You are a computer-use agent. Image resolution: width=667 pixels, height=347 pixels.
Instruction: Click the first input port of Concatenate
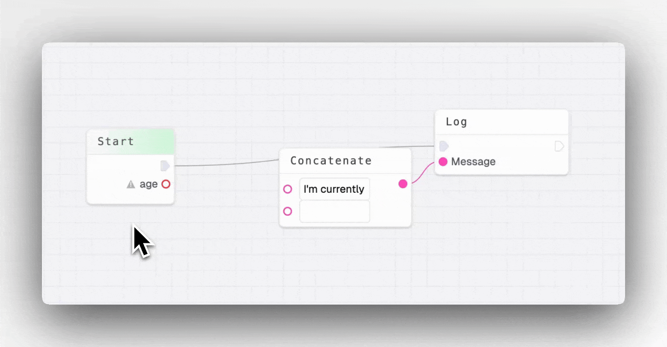pyautogui.click(x=288, y=189)
